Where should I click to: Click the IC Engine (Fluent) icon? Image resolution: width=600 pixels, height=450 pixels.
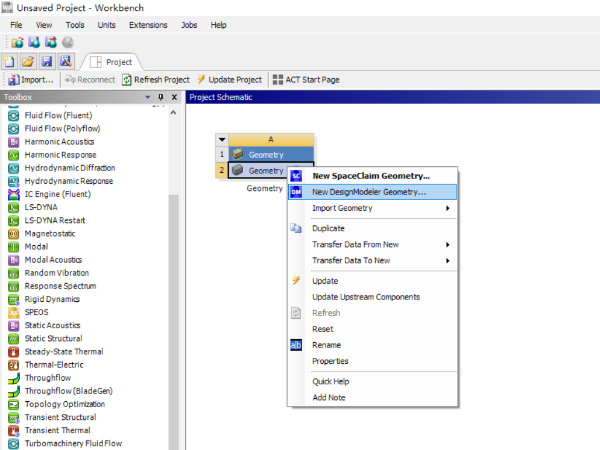click(x=13, y=194)
